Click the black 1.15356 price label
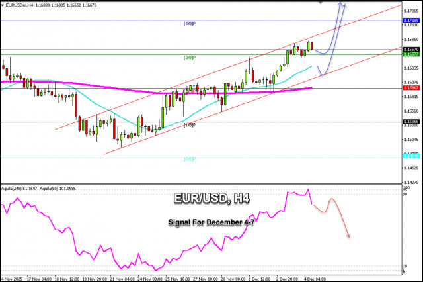 click(411, 122)
